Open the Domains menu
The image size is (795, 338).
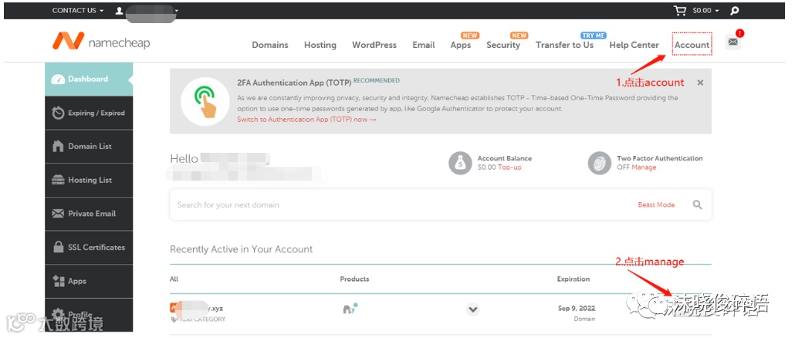tap(270, 45)
